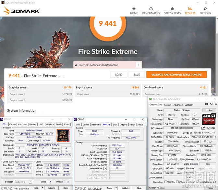Click the Intel Core i7 badge in CPU-Z

(x=63, y=135)
